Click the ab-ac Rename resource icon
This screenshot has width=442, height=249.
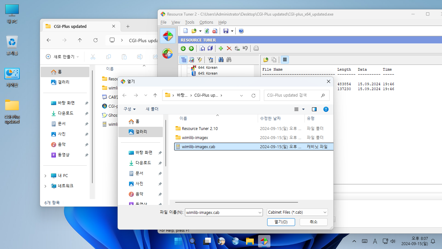[237, 48]
